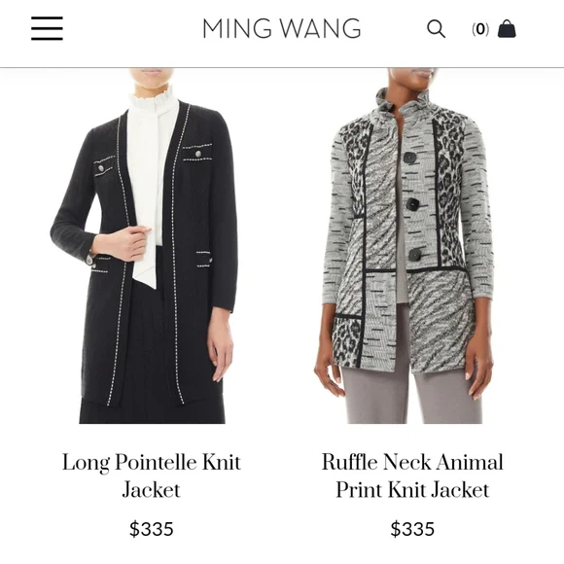Click "Print Knit Jacket" line of right title
Screen dimensions: 564x564
[412, 489]
